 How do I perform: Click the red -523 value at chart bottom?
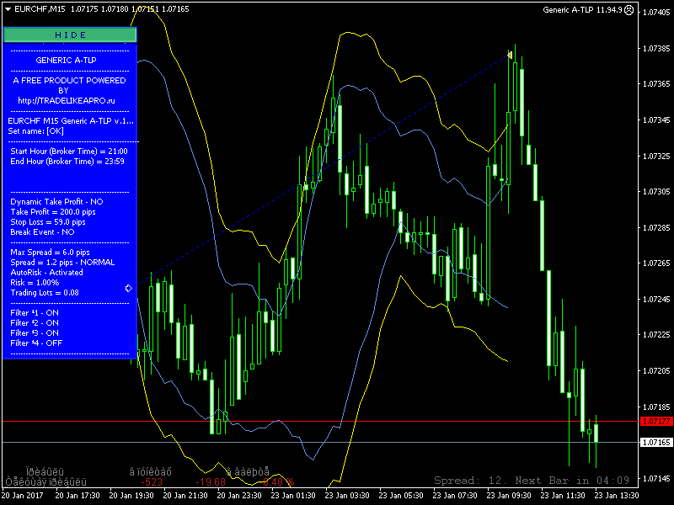coord(152,482)
